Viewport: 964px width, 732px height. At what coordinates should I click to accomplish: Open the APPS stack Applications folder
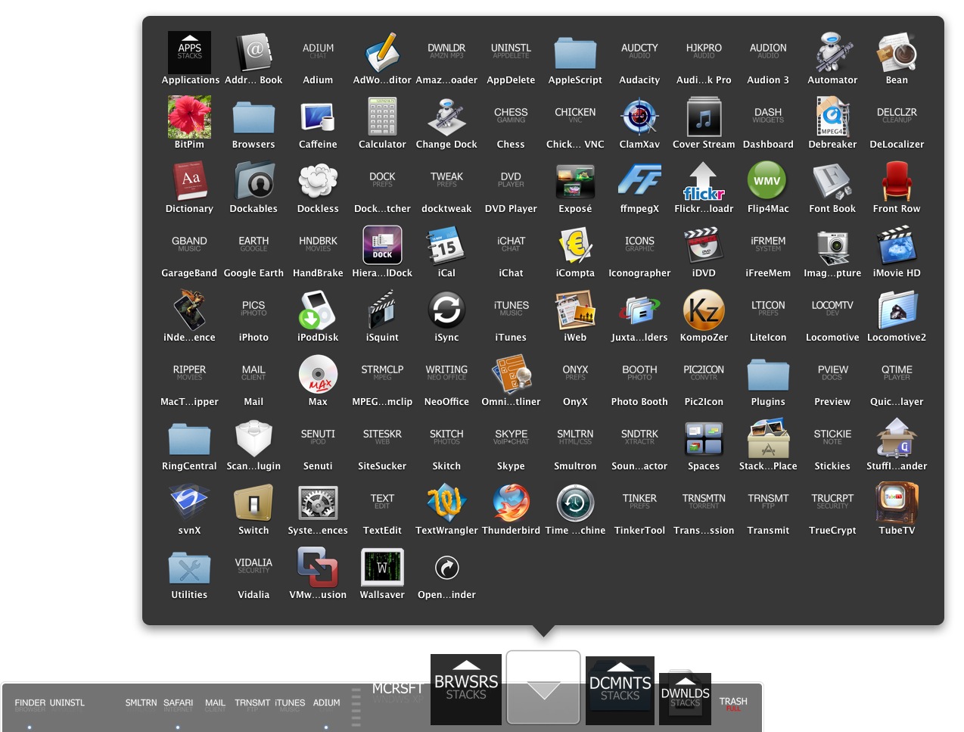189,52
